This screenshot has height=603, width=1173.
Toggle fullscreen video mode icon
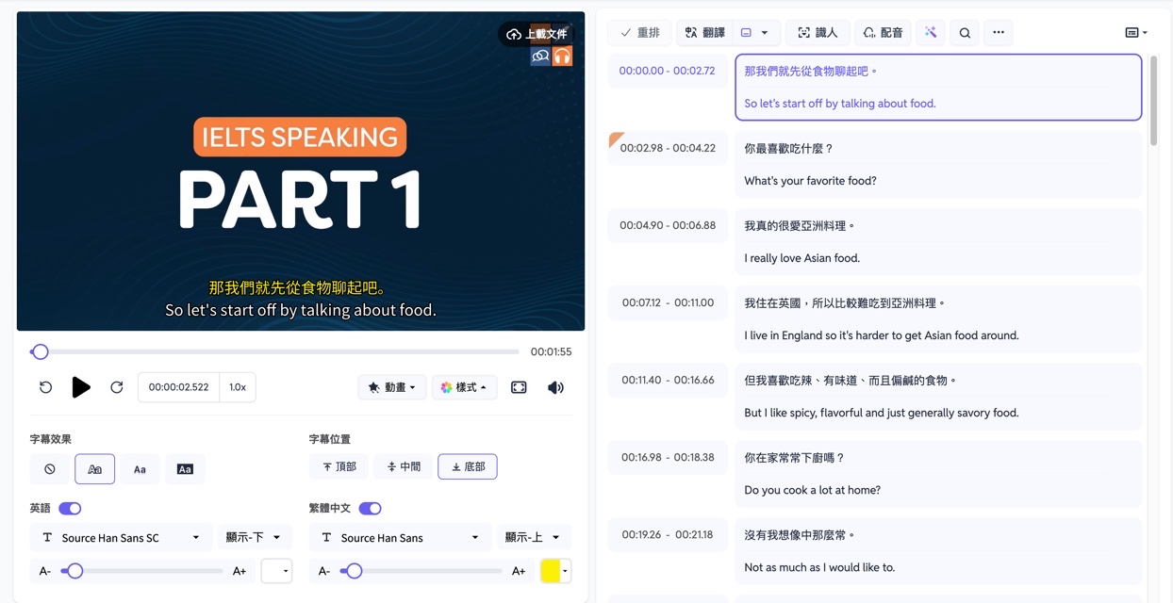click(x=519, y=387)
